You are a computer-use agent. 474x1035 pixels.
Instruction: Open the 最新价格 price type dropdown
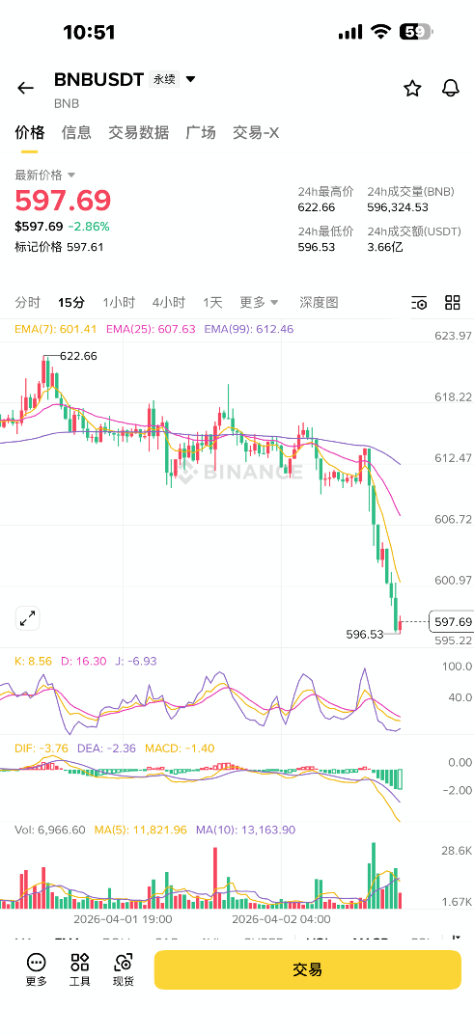coord(45,175)
